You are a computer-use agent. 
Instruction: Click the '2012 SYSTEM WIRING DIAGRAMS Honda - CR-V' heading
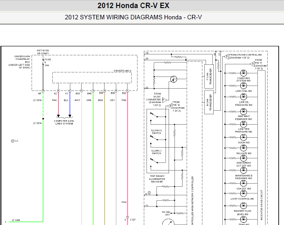(133, 18)
